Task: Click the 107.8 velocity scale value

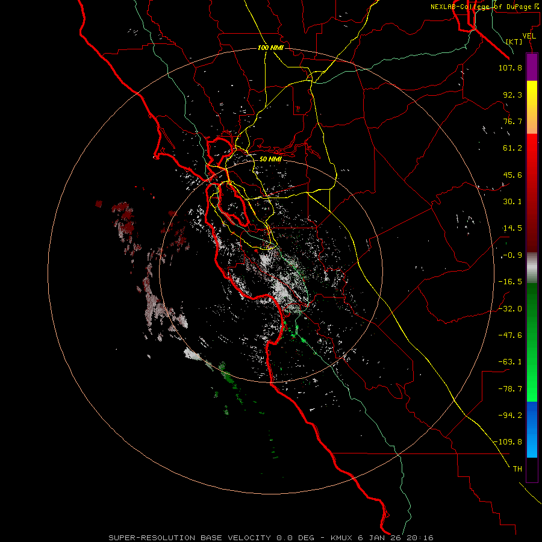Action: (510, 67)
